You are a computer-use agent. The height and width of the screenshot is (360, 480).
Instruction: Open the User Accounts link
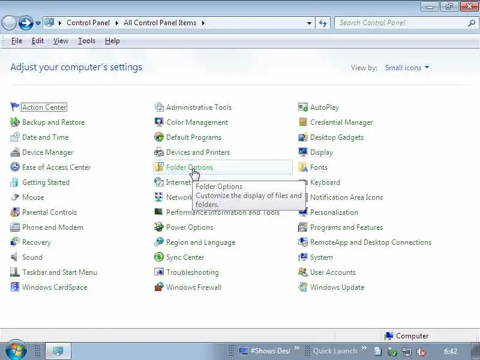pos(333,272)
